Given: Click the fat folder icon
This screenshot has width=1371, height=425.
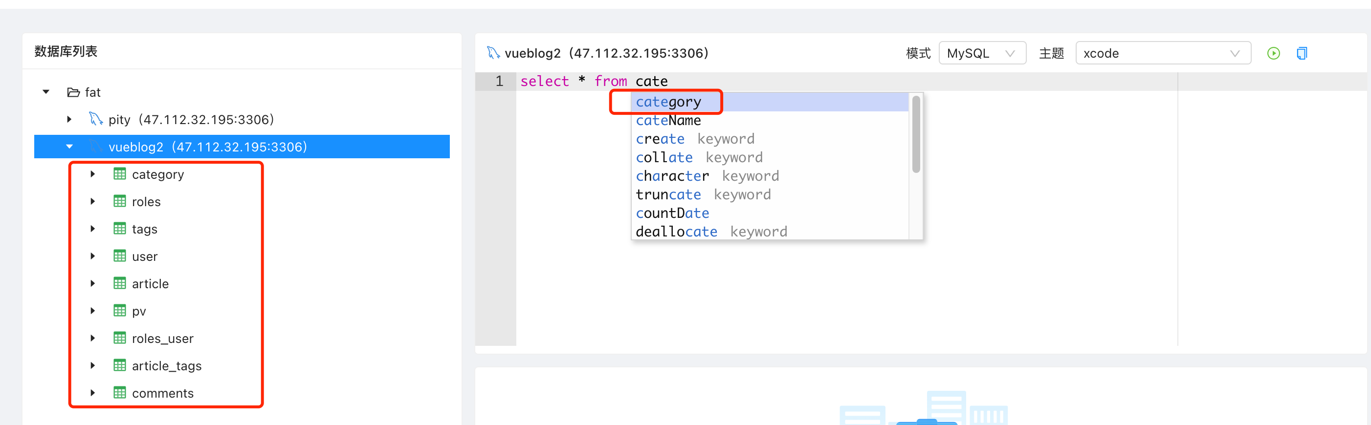Looking at the screenshot, I should pyautogui.click(x=73, y=92).
